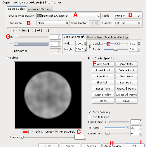146x147 pixels.
Task: Enable Clip To Frame option
Action: tap(90, 117)
